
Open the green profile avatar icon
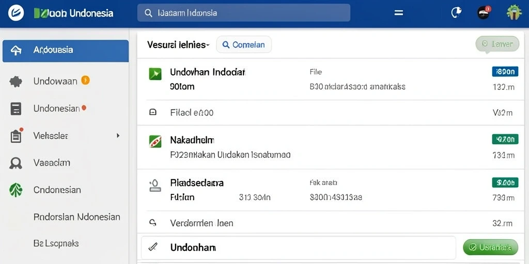514,13
